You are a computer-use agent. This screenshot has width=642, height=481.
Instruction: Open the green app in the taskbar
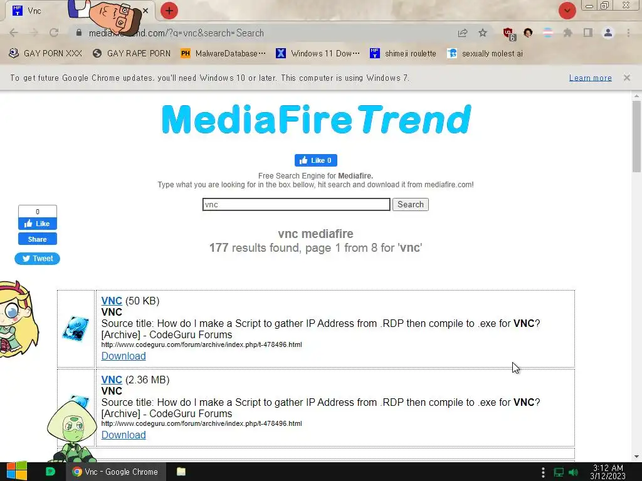point(50,472)
